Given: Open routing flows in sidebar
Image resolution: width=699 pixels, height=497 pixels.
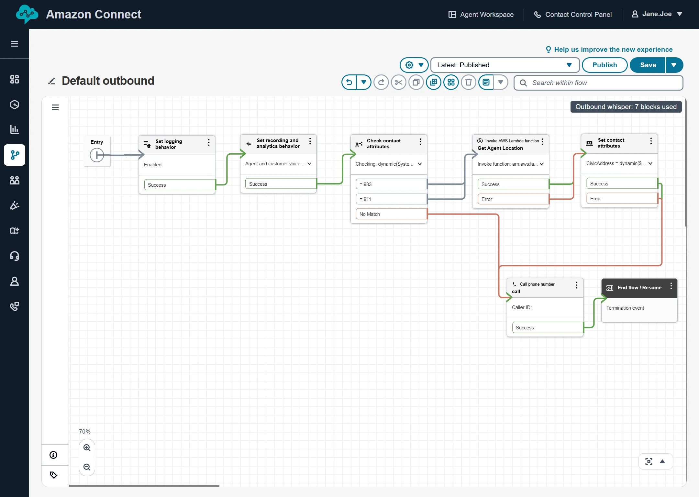Looking at the screenshot, I should click(15, 155).
